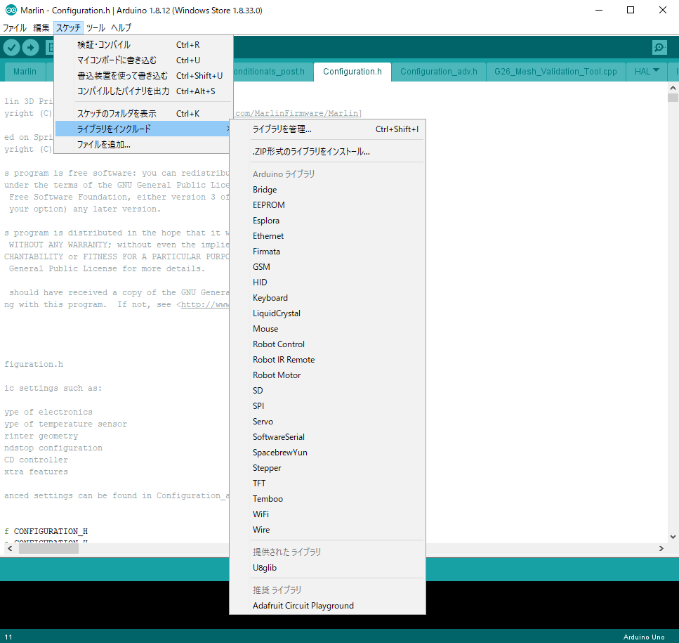The width and height of the screenshot is (679, 643).
Task: Open the 編集 menu
Action: point(41,27)
